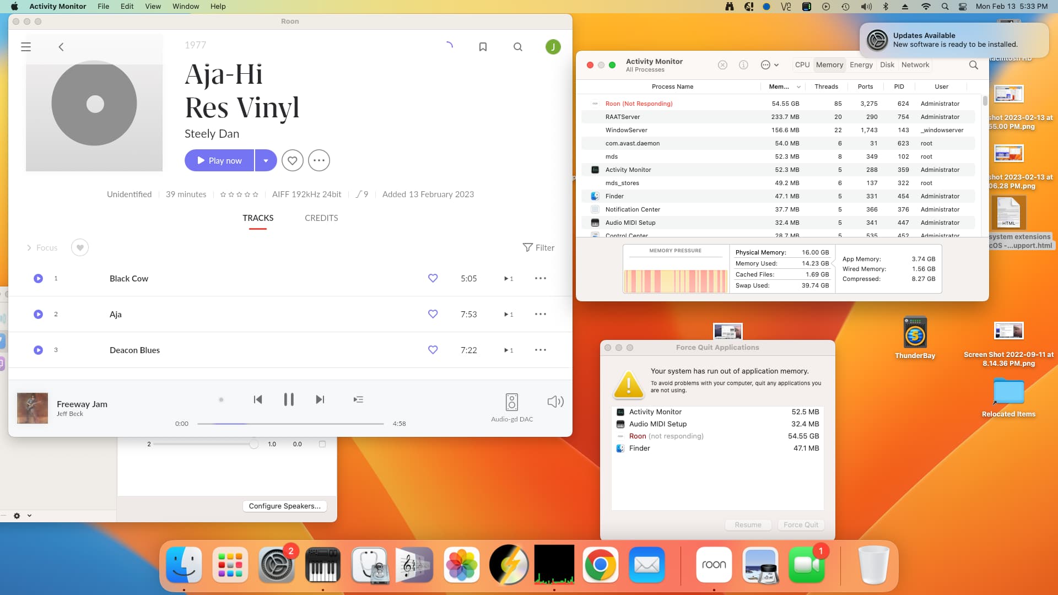Image resolution: width=1058 pixels, height=595 pixels.
Task: Play the Black Cow track
Action: pyautogui.click(x=38, y=279)
